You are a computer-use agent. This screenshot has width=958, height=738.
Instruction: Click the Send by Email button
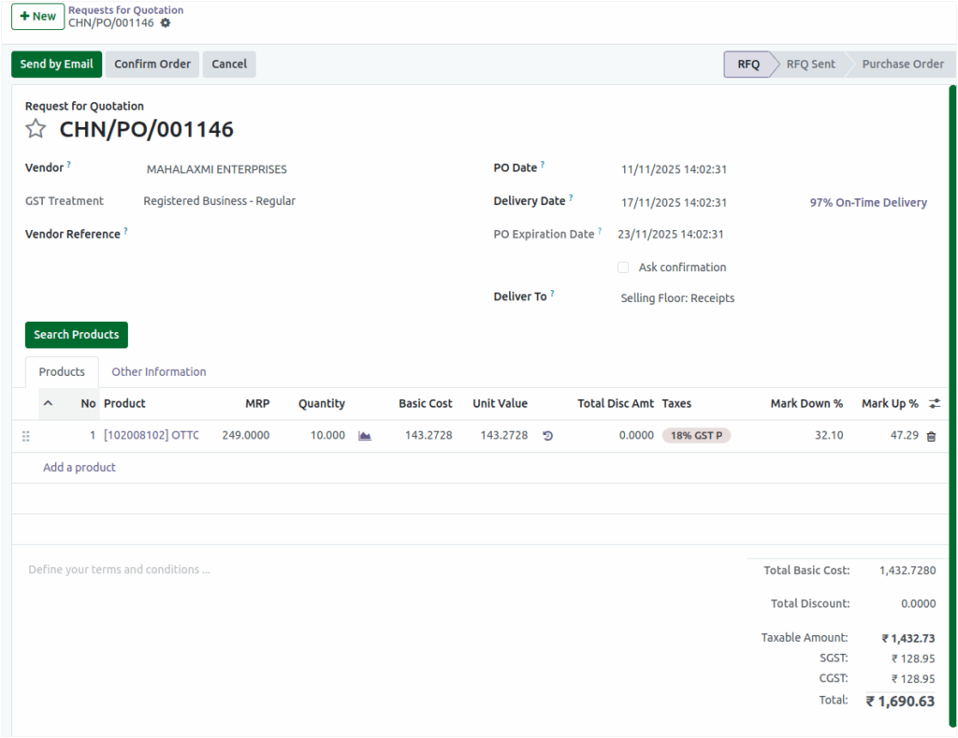click(x=56, y=64)
